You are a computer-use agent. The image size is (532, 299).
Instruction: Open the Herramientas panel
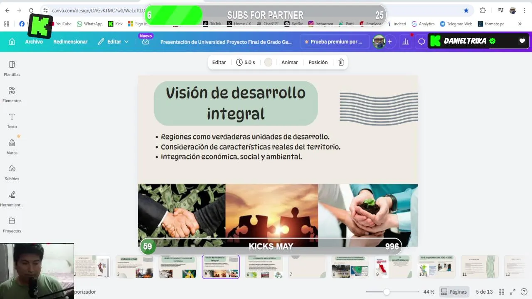[x=12, y=199]
